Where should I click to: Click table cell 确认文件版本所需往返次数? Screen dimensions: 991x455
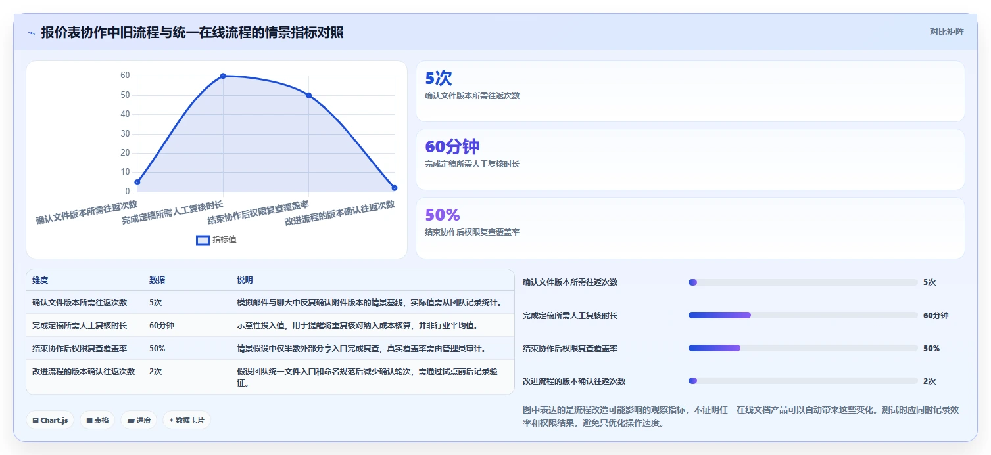pos(80,303)
